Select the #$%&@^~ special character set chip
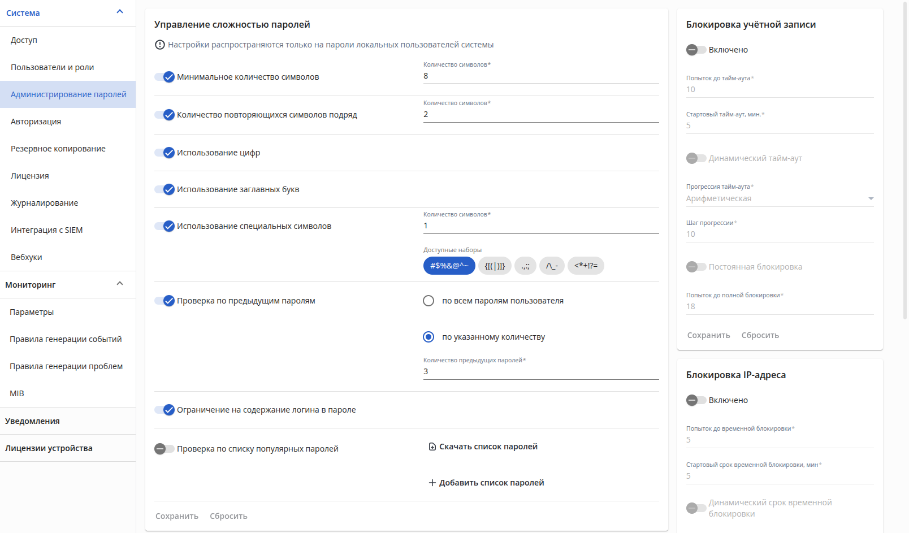909x533 pixels. (x=449, y=266)
